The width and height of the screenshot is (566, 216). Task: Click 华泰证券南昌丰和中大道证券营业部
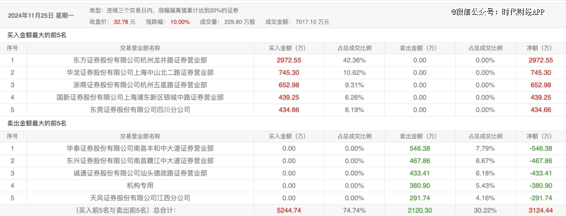pos(140,148)
